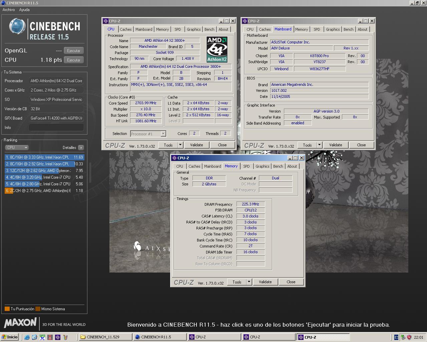427x342 pixels.
Task: Open Tools dropdown arrow in the Memory window
Action: point(249,282)
